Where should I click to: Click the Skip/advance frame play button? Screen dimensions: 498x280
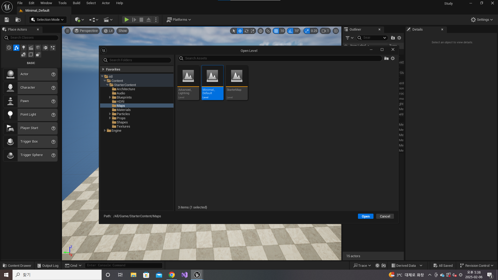tap(134, 20)
